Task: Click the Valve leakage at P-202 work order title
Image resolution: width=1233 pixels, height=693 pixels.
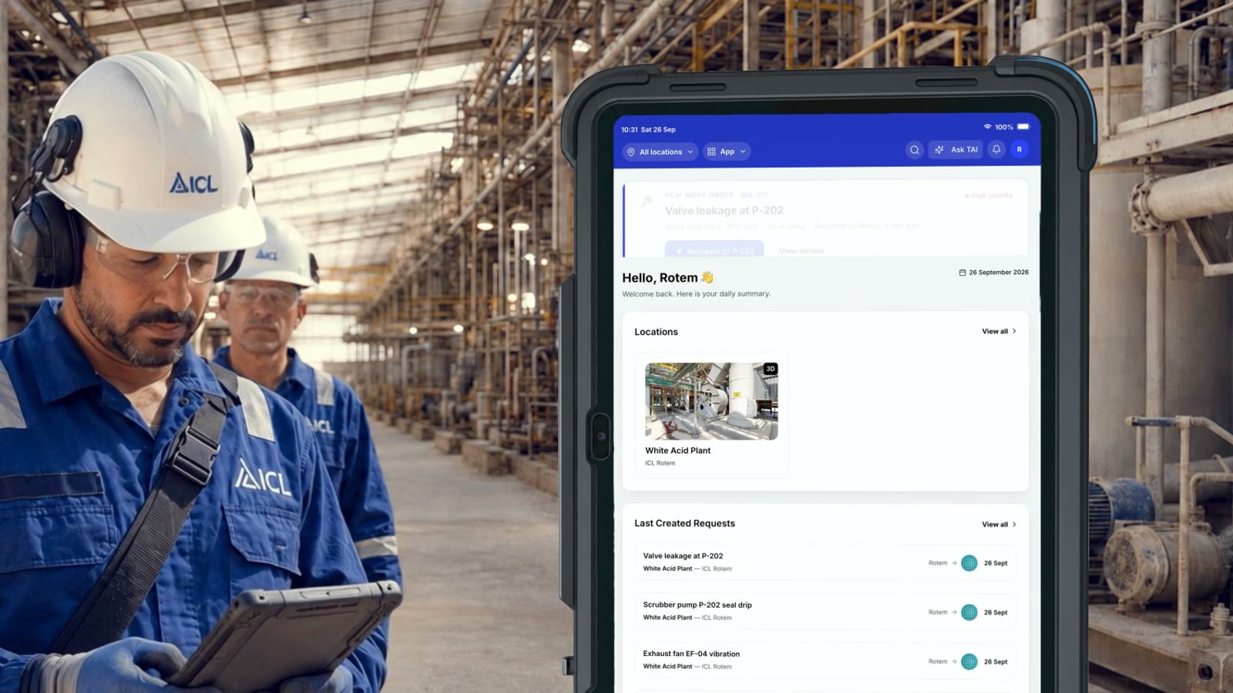Action: [x=724, y=210]
